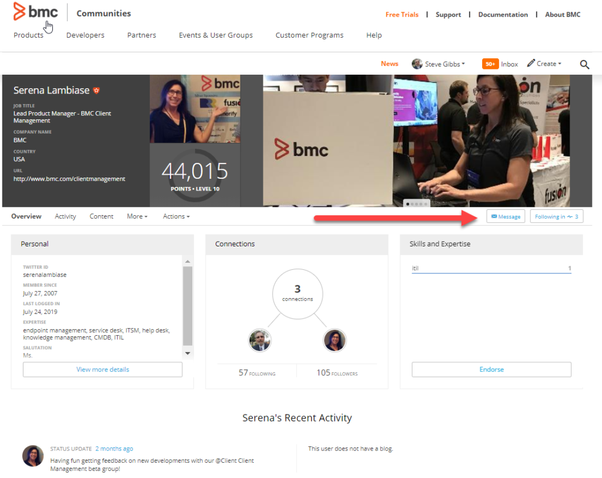The width and height of the screenshot is (602, 478).
Task: Click Steve Gibbs avatar icon
Action: pyautogui.click(x=417, y=64)
